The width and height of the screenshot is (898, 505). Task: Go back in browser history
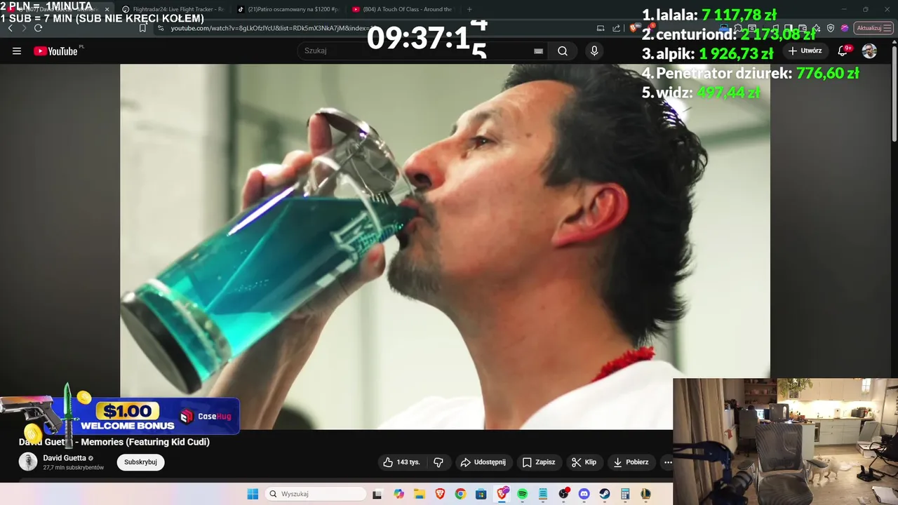11,28
